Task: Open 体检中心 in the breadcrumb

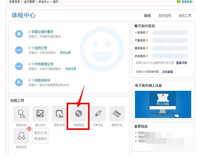Action: coord(44,2)
